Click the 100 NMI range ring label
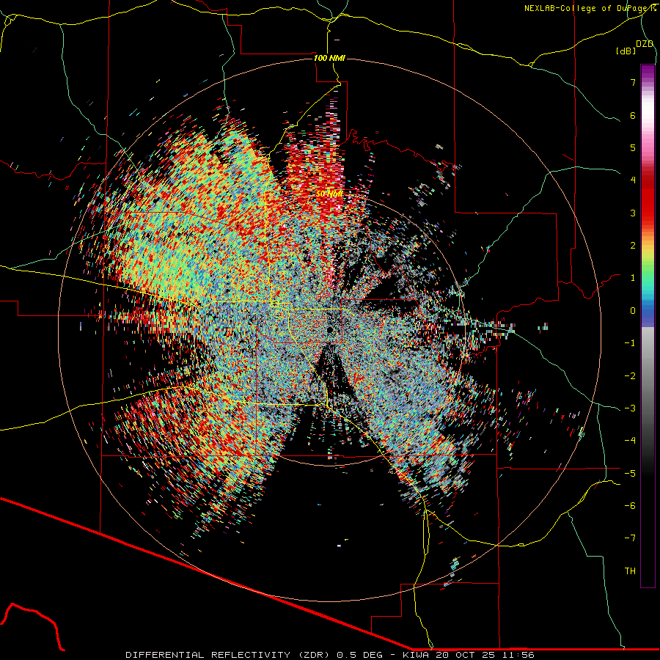The image size is (660, 660). [329, 58]
